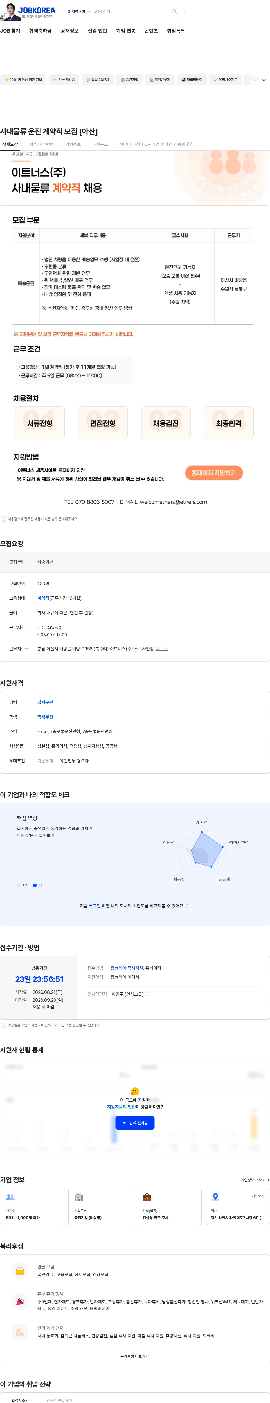Screen dimensions: 270x1403
Task: Open the 홈페이지 application method link
Action: coord(153,968)
